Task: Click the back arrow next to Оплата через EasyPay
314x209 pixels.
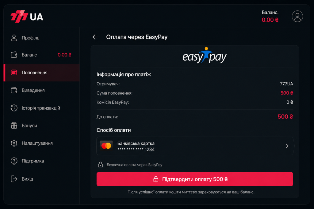Action: click(x=95, y=37)
